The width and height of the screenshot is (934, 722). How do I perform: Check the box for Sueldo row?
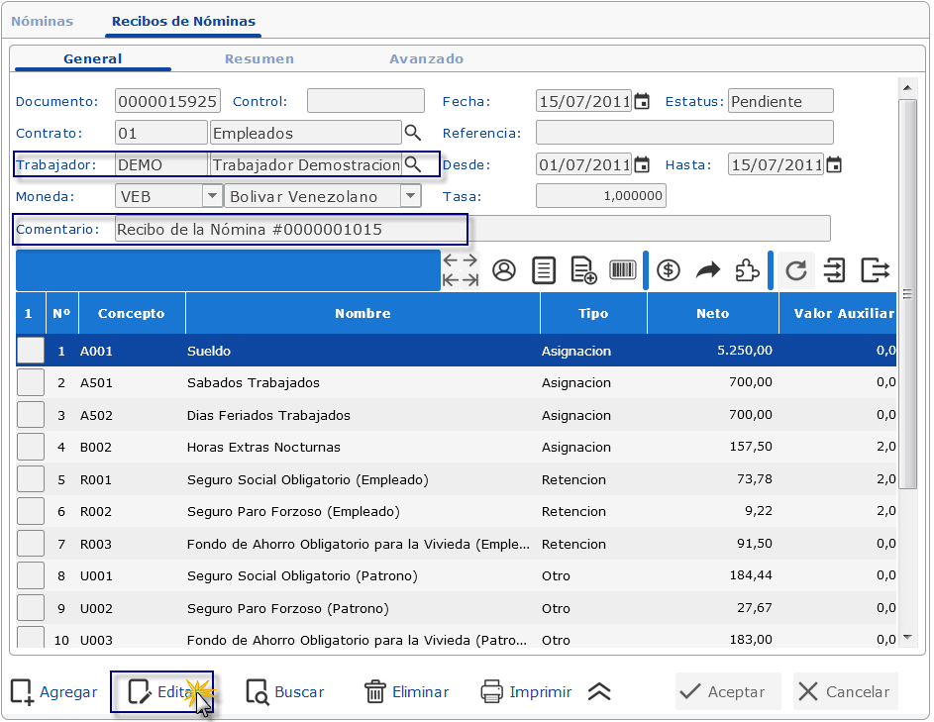[x=31, y=351]
